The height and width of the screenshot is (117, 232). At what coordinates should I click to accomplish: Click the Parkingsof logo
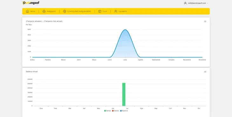[31, 3]
